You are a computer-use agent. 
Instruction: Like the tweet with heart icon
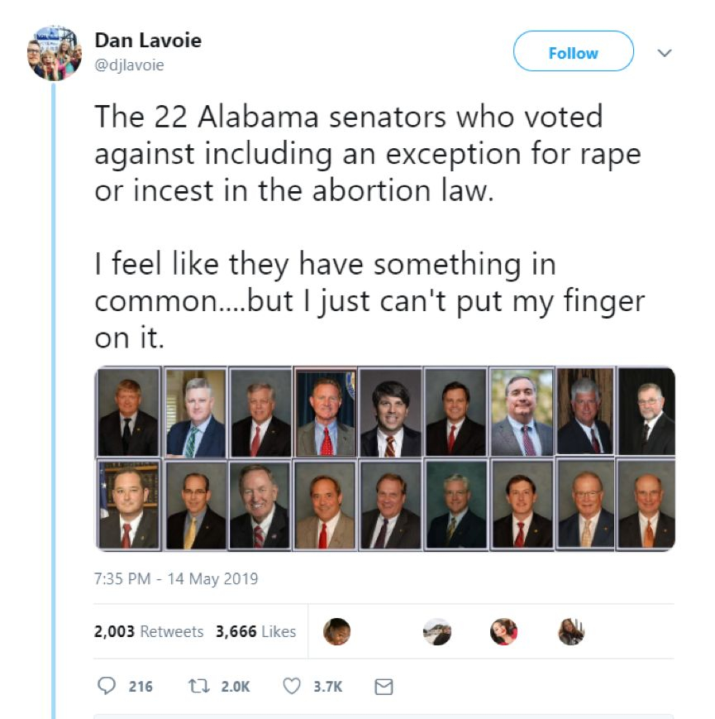point(291,686)
